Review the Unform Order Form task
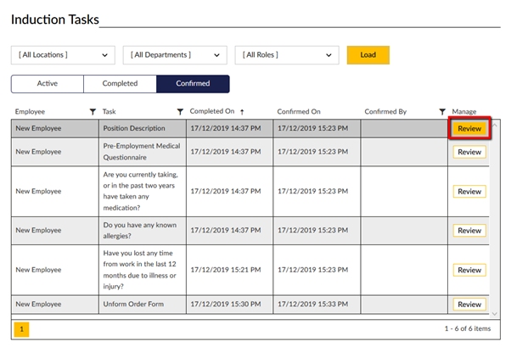This screenshot has width=511, height=347. [469, 304]
